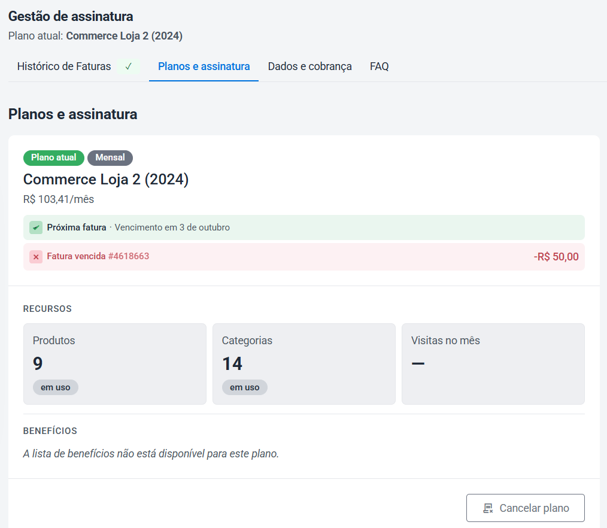Viewport: 607px width, 528px height.
Task: Click the Plano atual green badge
Action: (54, 157)
